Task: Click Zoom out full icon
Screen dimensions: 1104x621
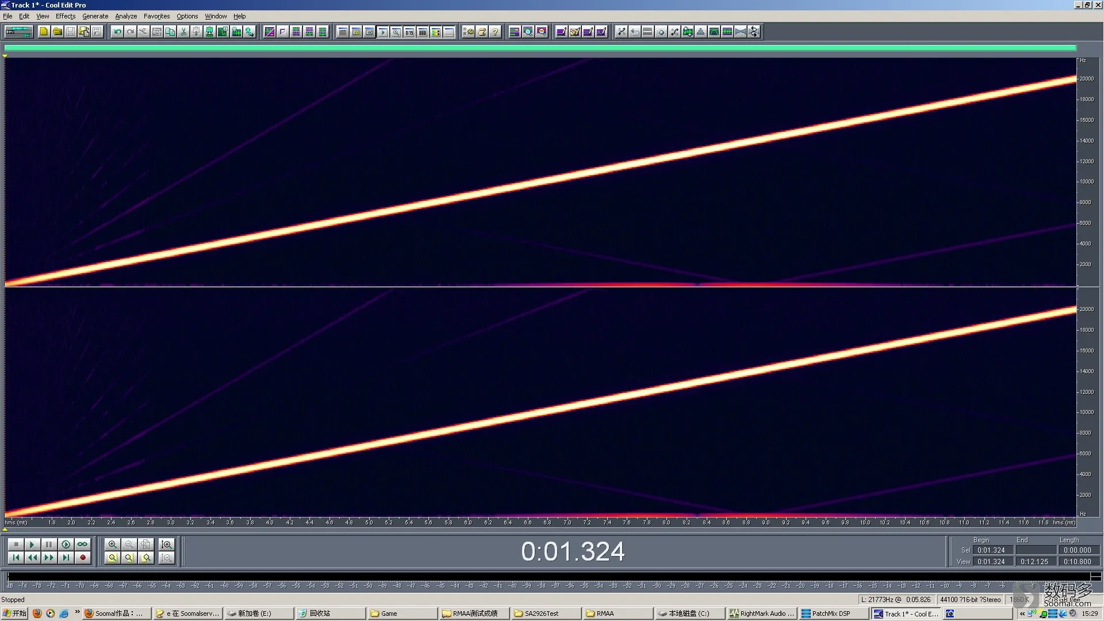Action: 145,544
